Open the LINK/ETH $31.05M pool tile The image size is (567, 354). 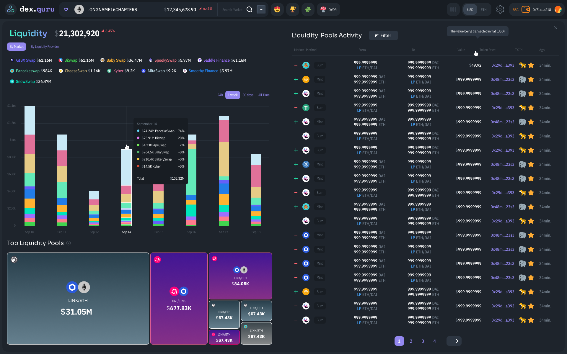click(x=78, y=299)
